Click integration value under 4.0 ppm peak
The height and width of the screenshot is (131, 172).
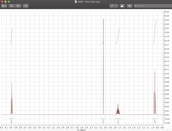click(12, 121)
